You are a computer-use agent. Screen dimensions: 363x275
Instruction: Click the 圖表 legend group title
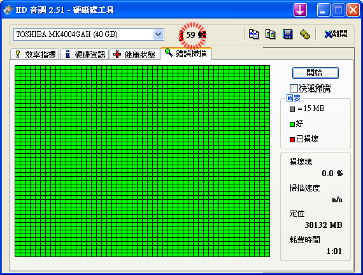pos(294,98)
